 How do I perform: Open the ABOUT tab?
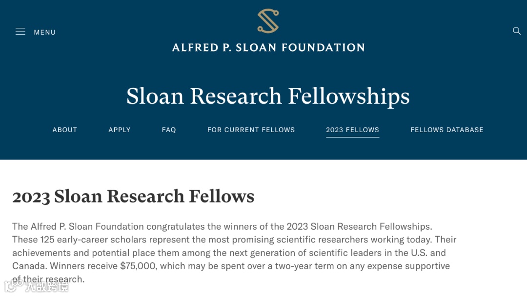pyautogui.click(x=65, y=130)
